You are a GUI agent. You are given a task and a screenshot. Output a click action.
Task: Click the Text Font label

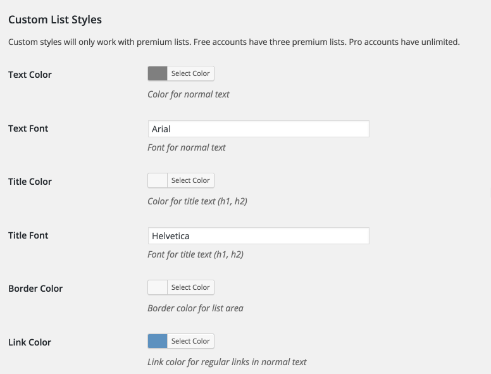pyautogui.click(x=28, y=128)
